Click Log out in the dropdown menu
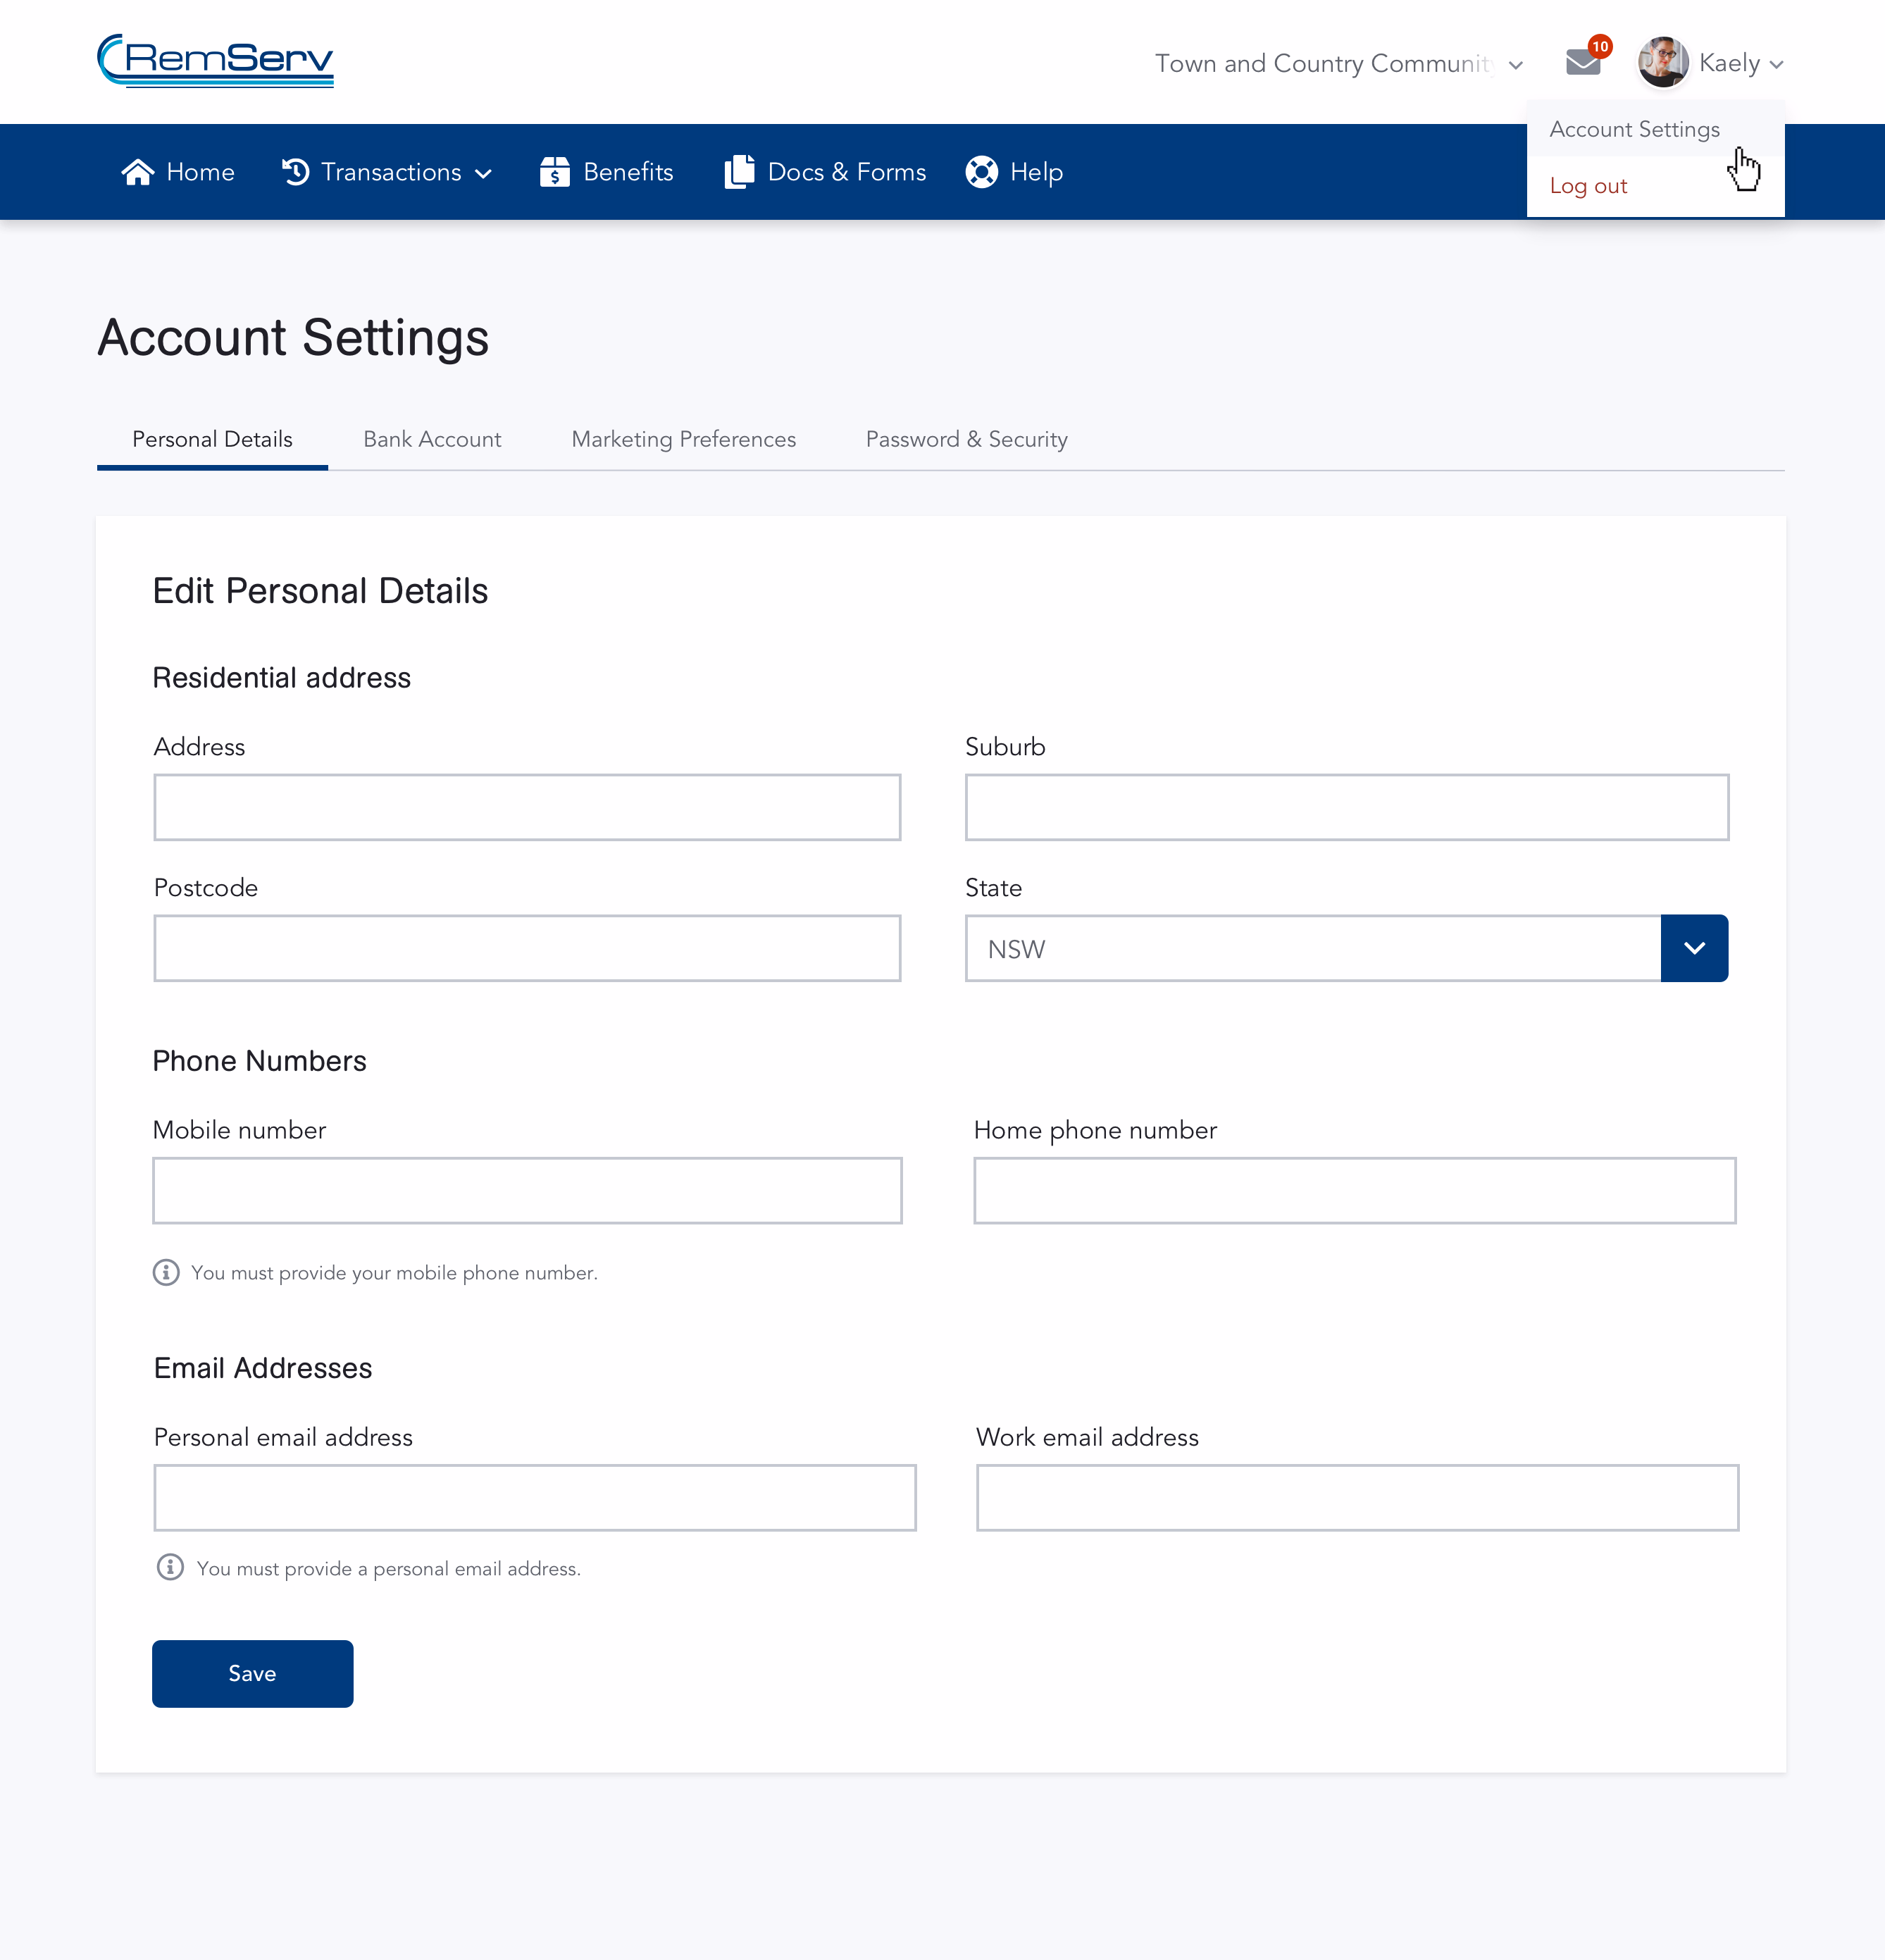The image size is (1885, 1960). [x=1588, y=185]
